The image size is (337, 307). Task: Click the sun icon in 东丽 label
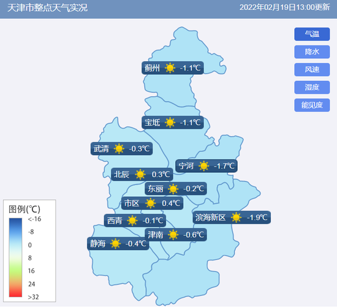click(173, 189)
